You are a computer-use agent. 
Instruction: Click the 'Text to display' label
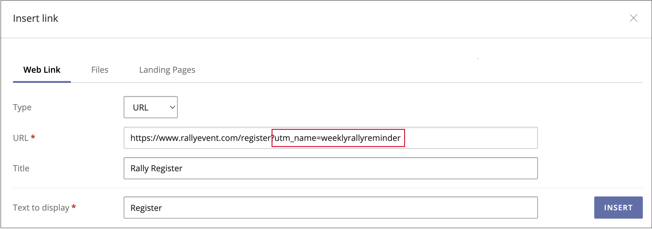[41, 208]
